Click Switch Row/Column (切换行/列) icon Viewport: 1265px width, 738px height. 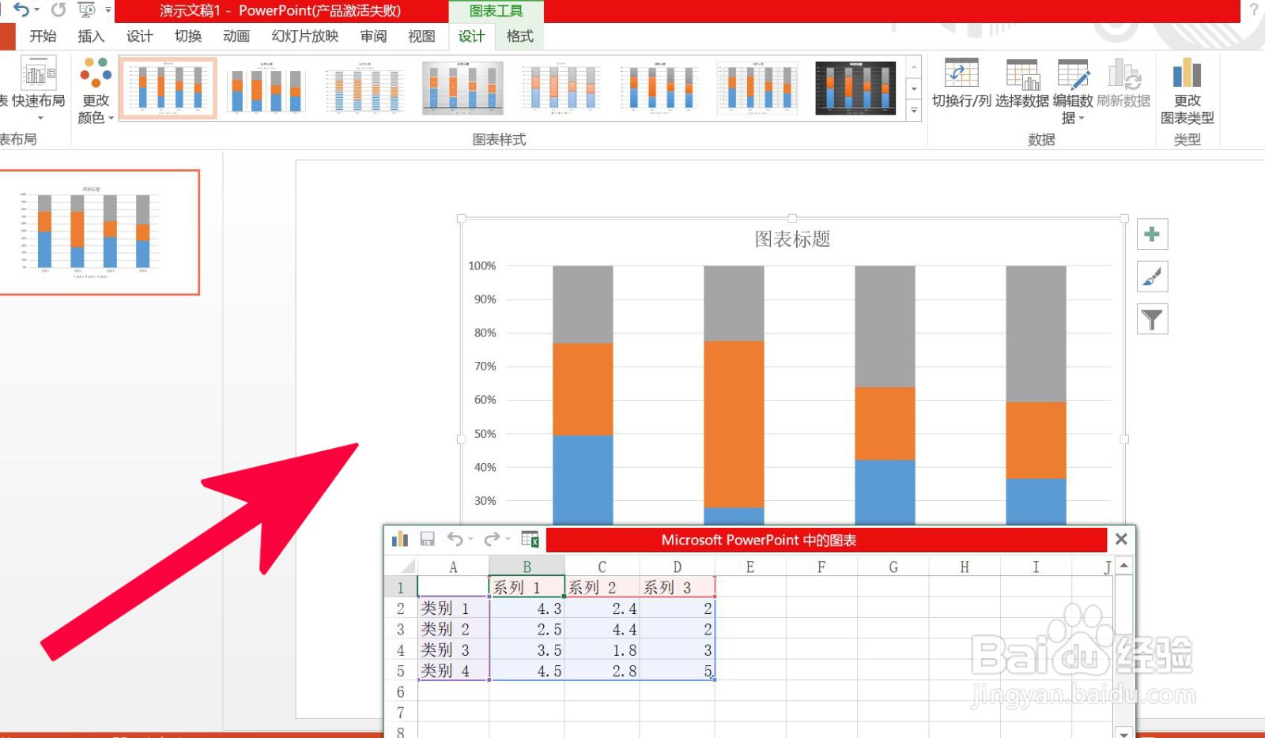pyautogui.click(x=961, y=84)
